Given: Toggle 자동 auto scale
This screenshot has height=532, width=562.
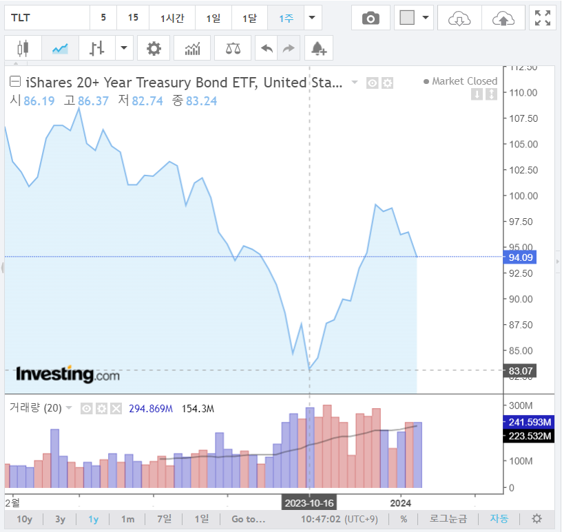Looking at the screenshot, I should click(x=499, y=519).
